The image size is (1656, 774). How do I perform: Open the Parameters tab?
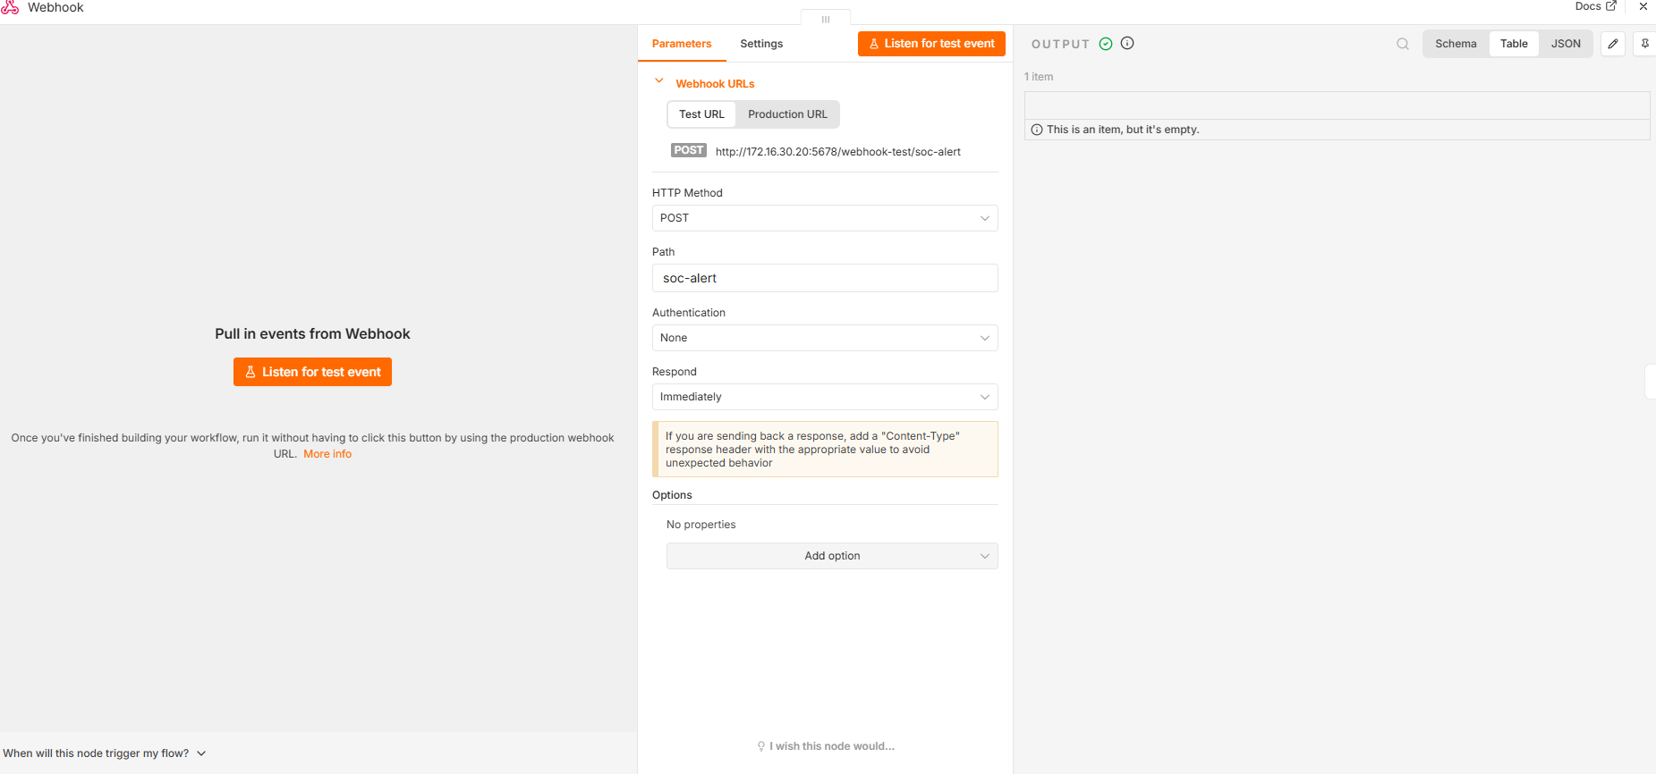point(682,44)
